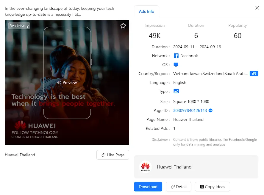Click the Huawei Thailand name below the image
Viewport: 264px width, 195px height.
coord(20,155)
